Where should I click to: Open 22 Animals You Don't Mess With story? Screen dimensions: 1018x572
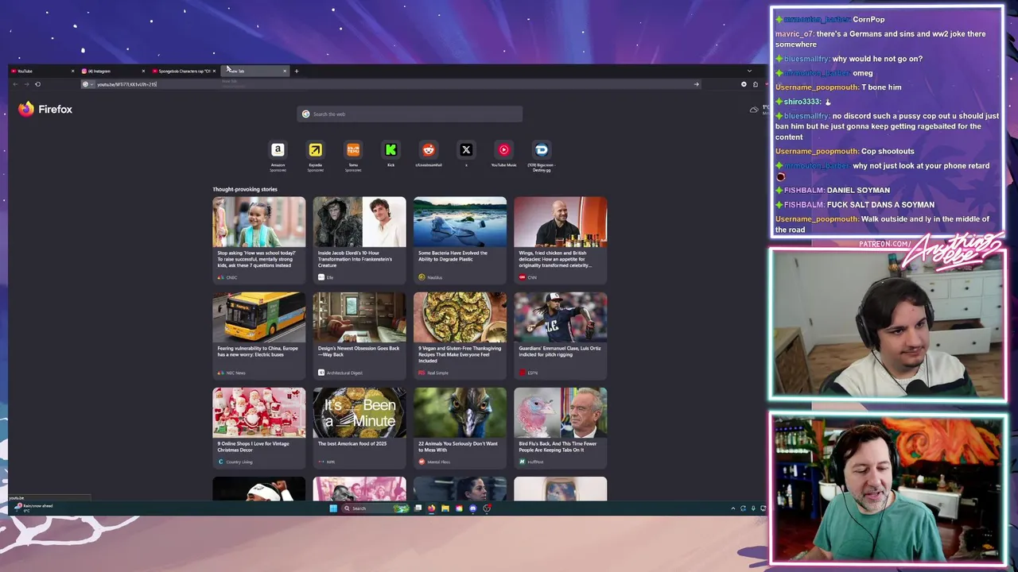[460, 427]
